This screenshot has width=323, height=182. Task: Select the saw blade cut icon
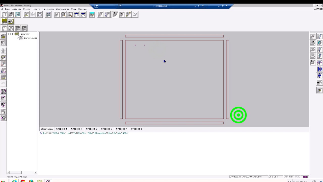(319, 43)
